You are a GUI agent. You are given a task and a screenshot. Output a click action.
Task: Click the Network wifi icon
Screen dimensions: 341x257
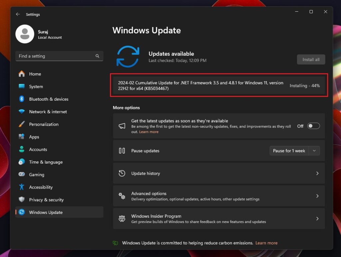point(22,112)
